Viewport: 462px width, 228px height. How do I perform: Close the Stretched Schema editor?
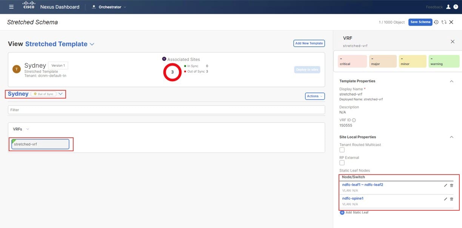[x=451, y=22]
